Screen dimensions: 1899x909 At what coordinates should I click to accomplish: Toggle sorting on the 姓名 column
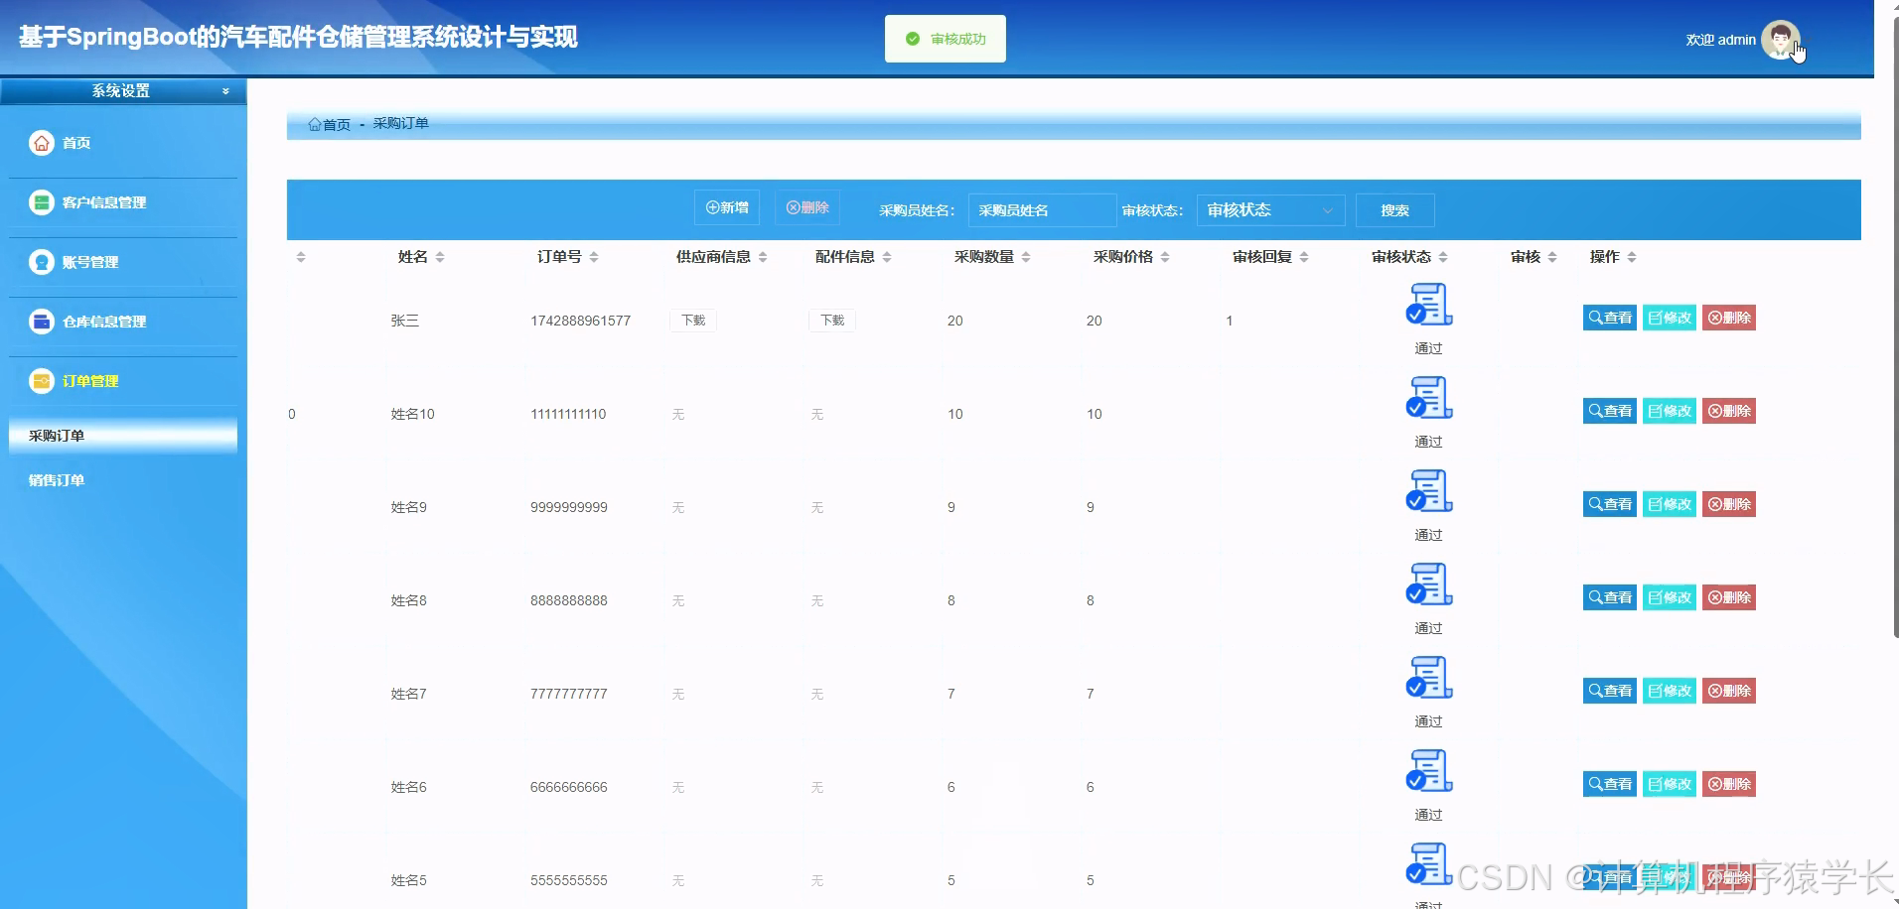point(443,256)
